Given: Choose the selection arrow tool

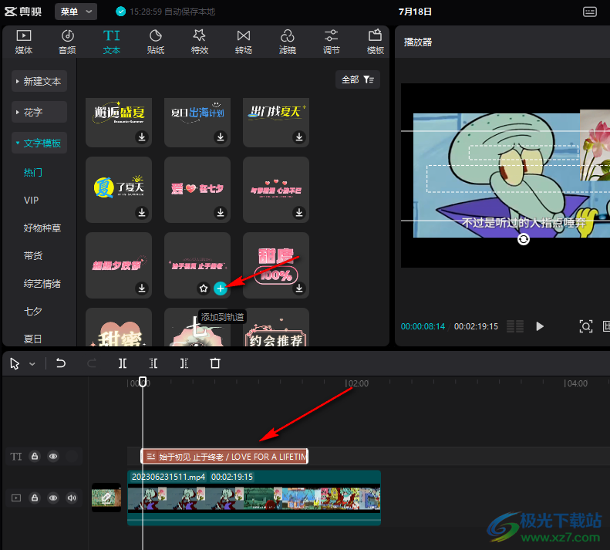Looking at the screenshot, I should point(15,364).
